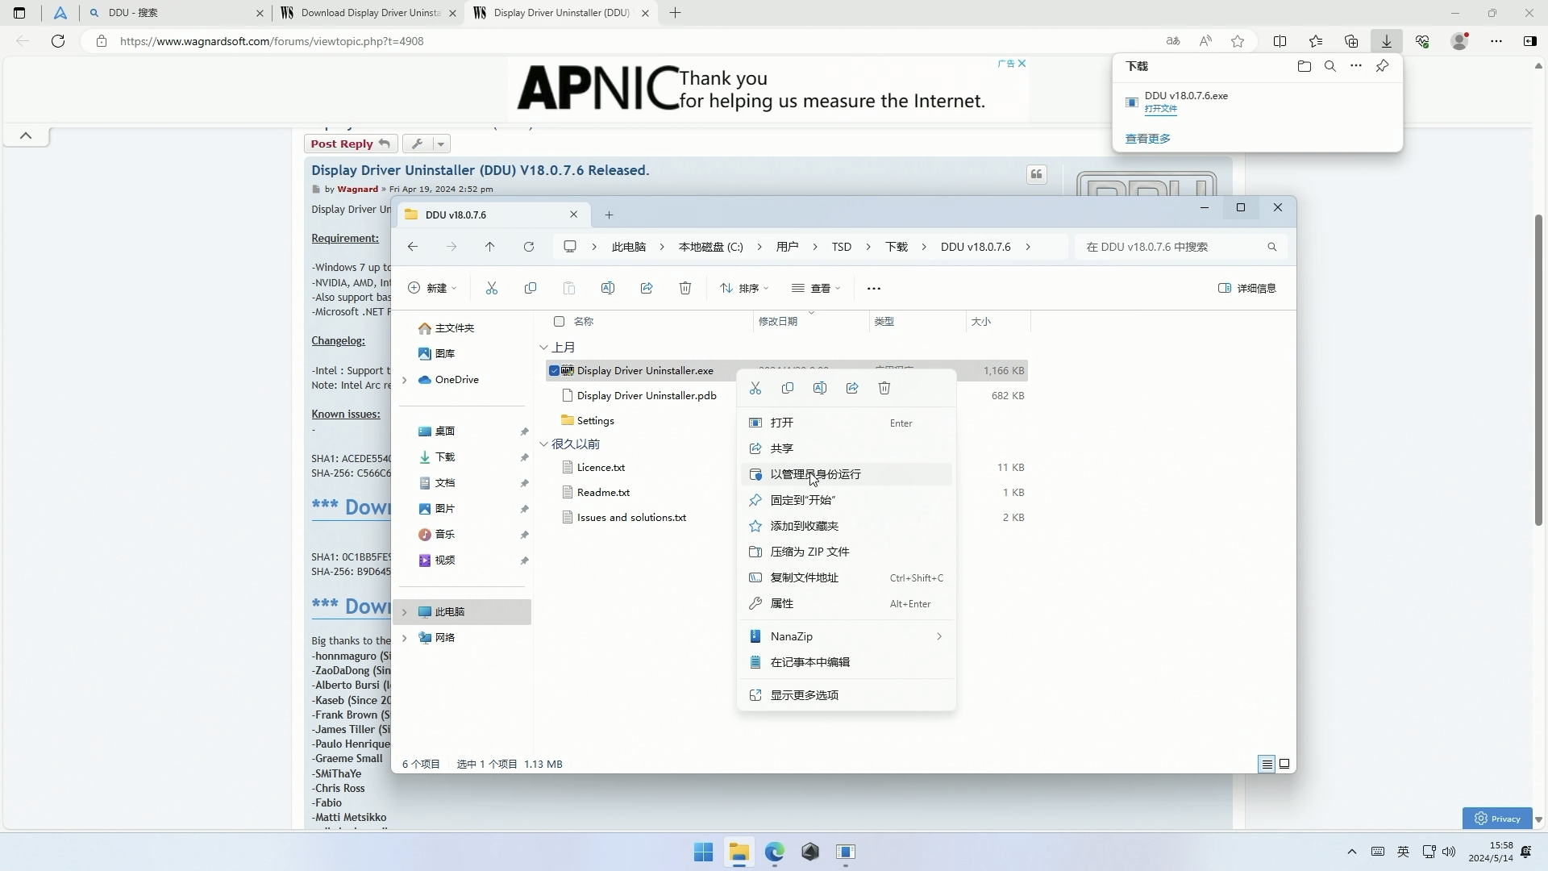Screen dimensions: 1548x871
Task: Open the NanaZip submenu
Action: [845, 637]
